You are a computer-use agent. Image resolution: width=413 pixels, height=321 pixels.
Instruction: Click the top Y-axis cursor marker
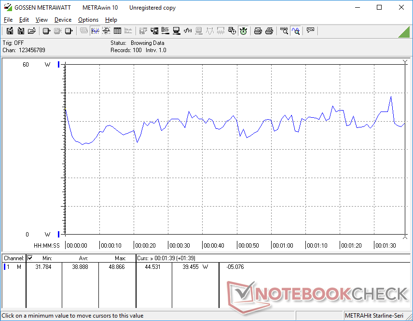pyautogui.click(x=405, y=62)
